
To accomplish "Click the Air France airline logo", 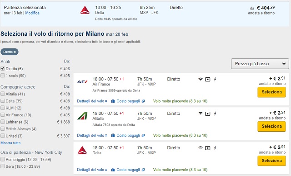I will pyautogui.click(x=82, y=82).
